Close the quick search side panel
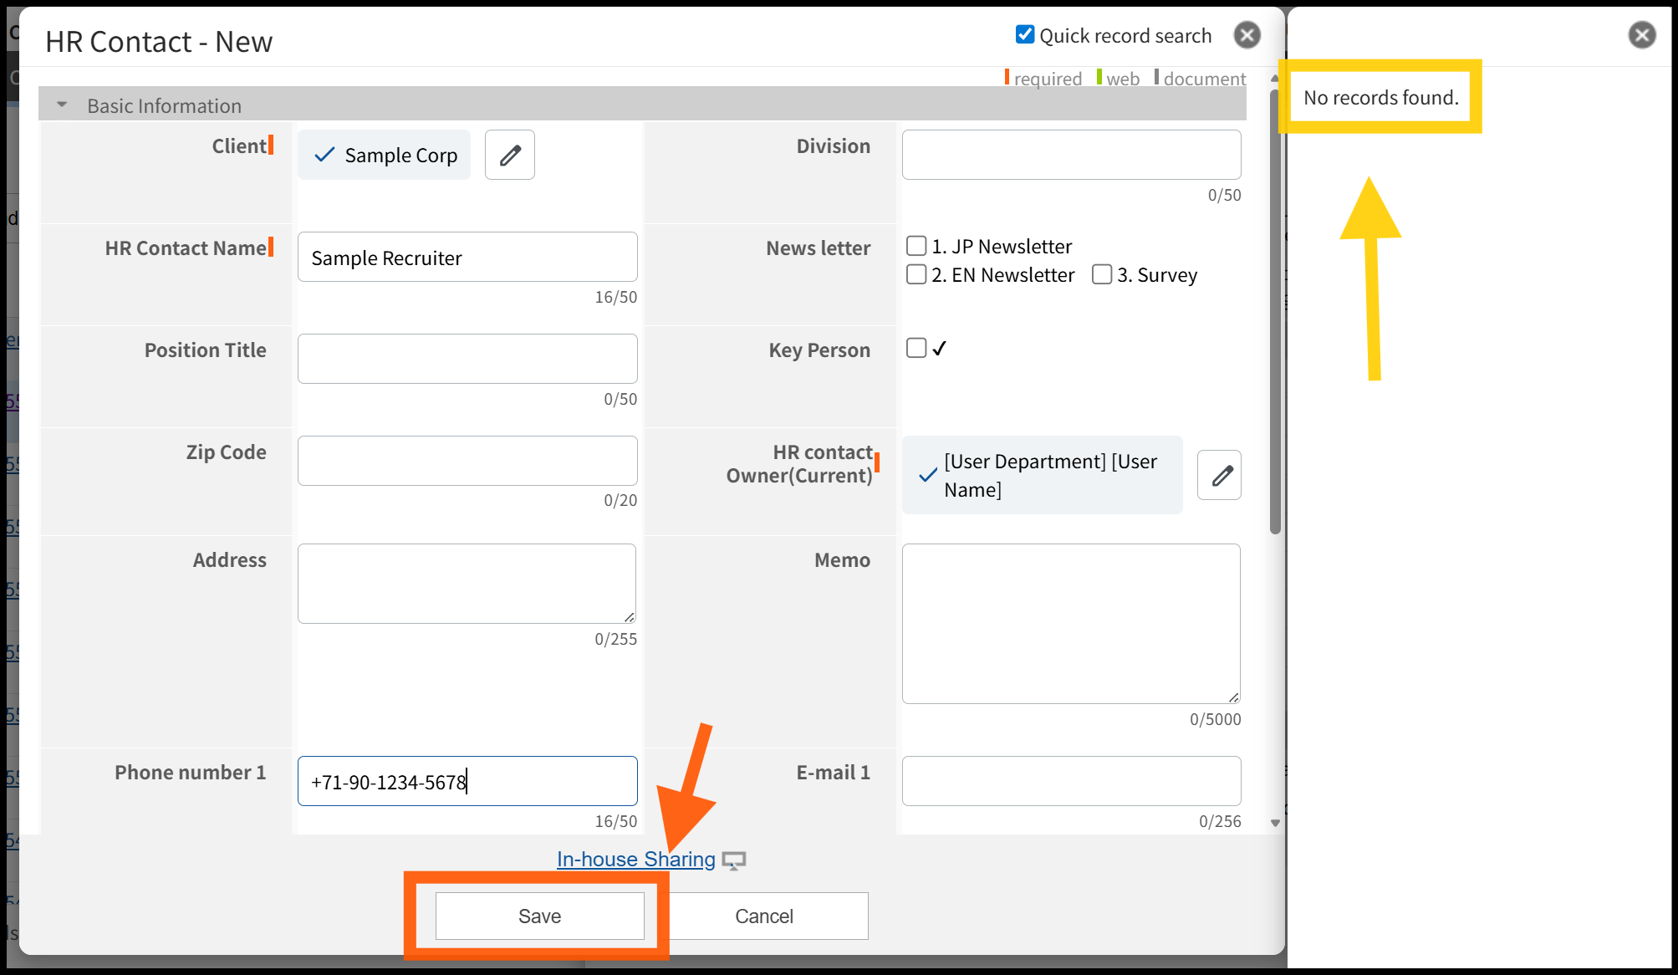Image resolution: width=1678 pixels, height=975 pixels. (1641, 35)
